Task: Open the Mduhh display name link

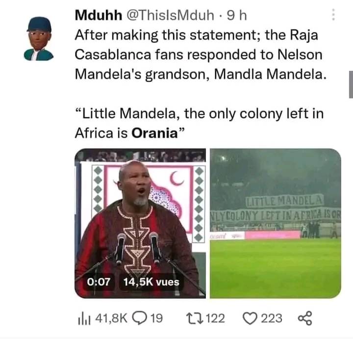Action: click(98, 16)
